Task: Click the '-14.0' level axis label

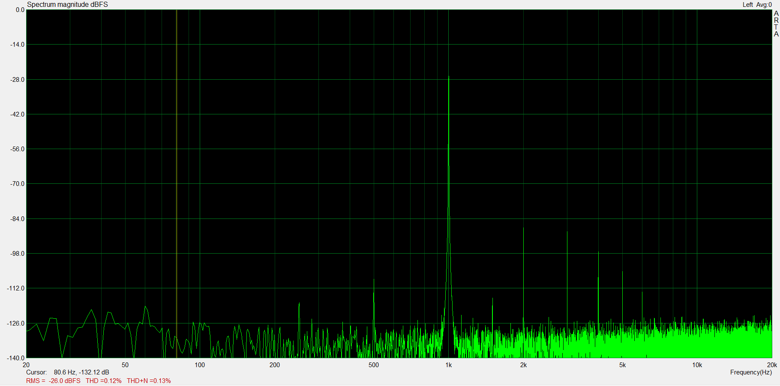Action: click(18, 45)
